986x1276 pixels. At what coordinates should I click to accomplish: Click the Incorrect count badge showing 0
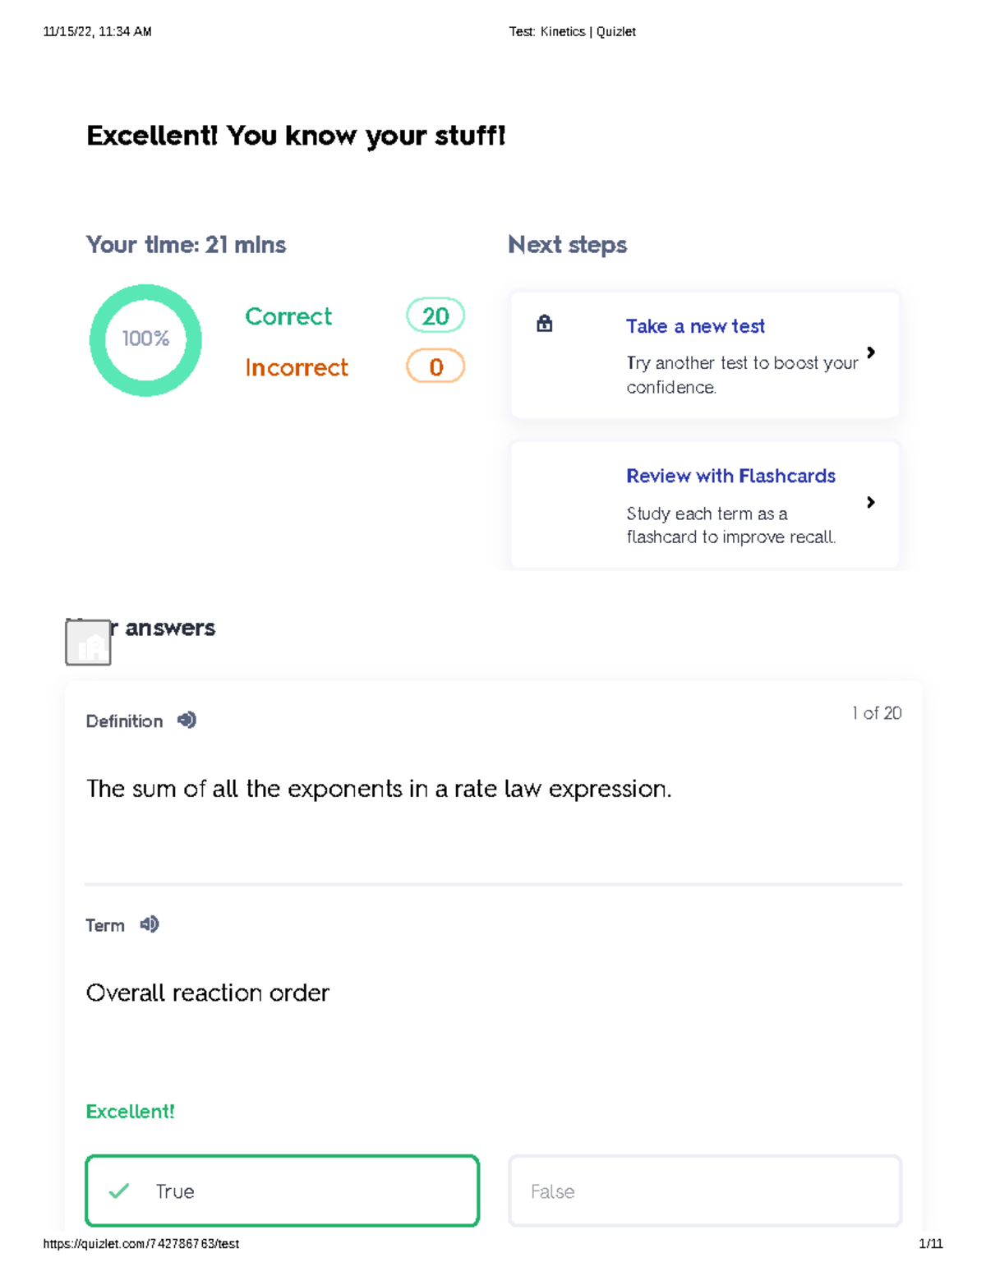pos(435,367)
